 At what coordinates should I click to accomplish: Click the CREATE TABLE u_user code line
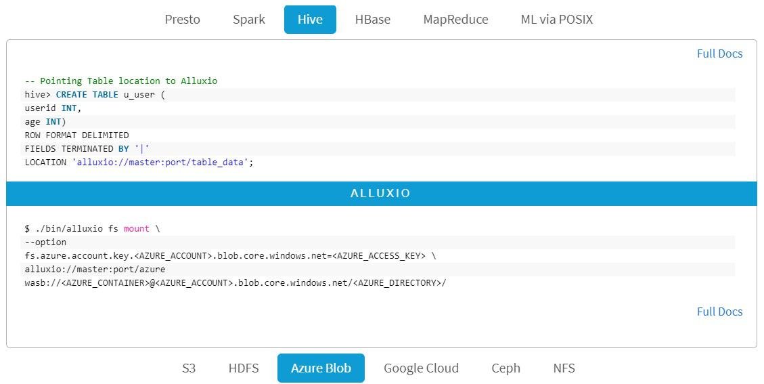[95, 95]
